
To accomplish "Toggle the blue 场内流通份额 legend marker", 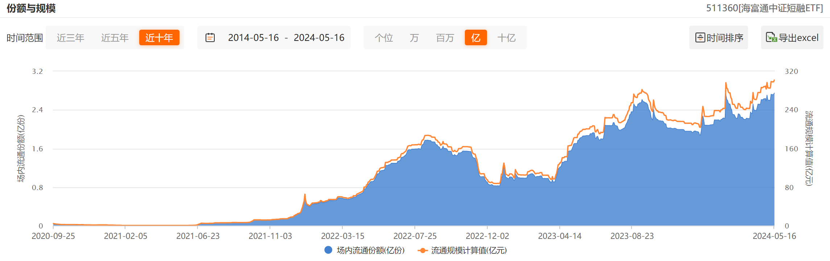I will [328, 250].
